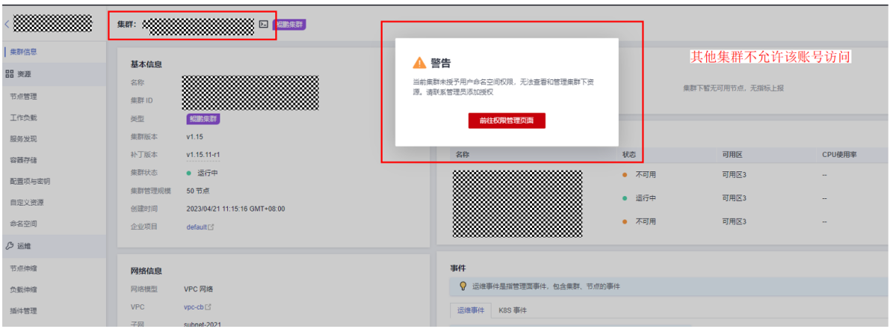Image resolution: width=890 pixels, height=329 pixels.
Task: Click the four-square icon beside 资源
Action: point(9,74)
